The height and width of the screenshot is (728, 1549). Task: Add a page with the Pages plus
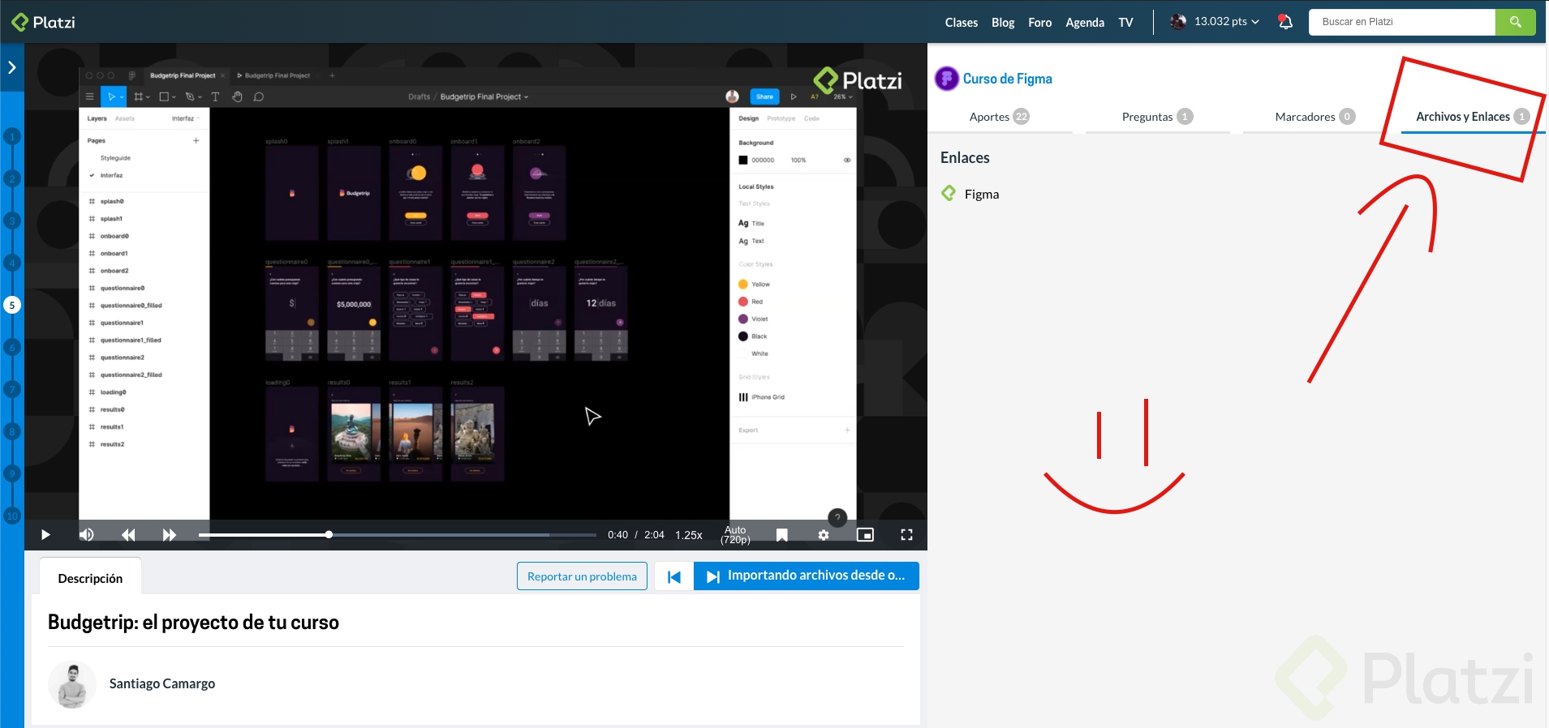[196, 140]
